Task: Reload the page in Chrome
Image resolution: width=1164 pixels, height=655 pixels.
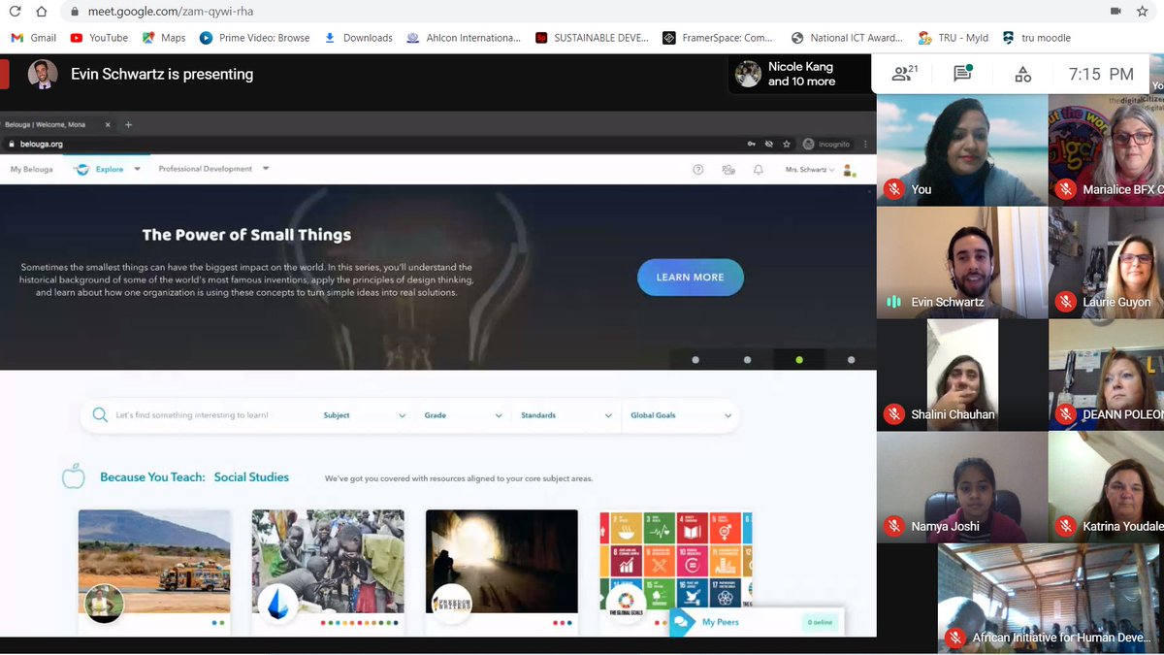Action: tap(15, 12)
